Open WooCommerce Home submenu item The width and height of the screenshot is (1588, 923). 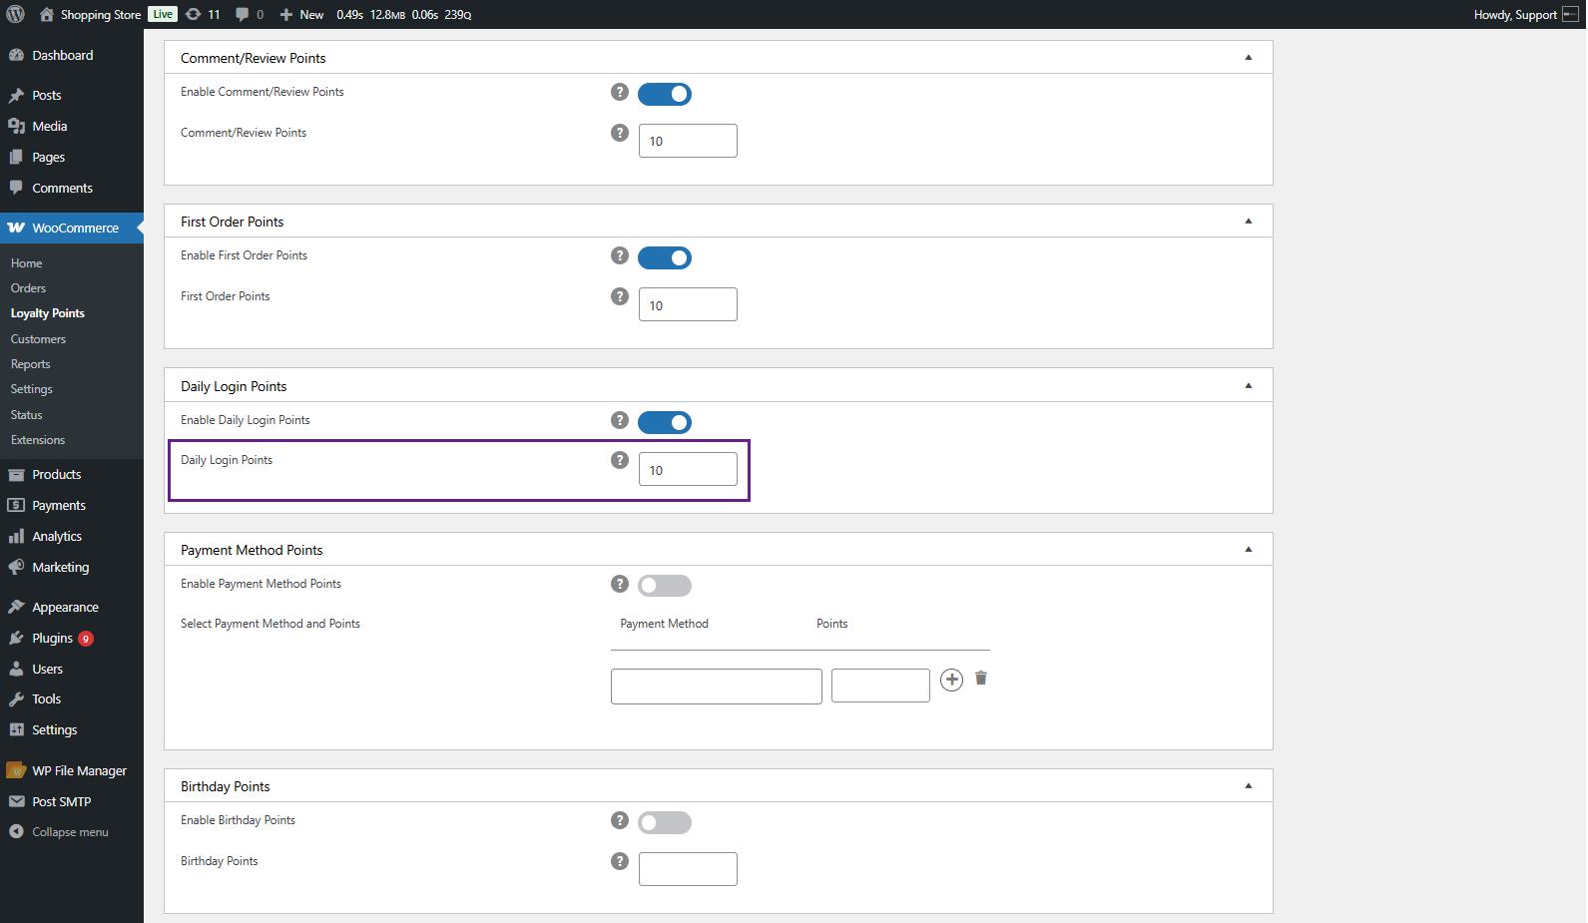(26, 263)
